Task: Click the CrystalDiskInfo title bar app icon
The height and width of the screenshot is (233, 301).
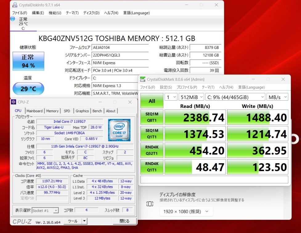Action: point(14,5)
